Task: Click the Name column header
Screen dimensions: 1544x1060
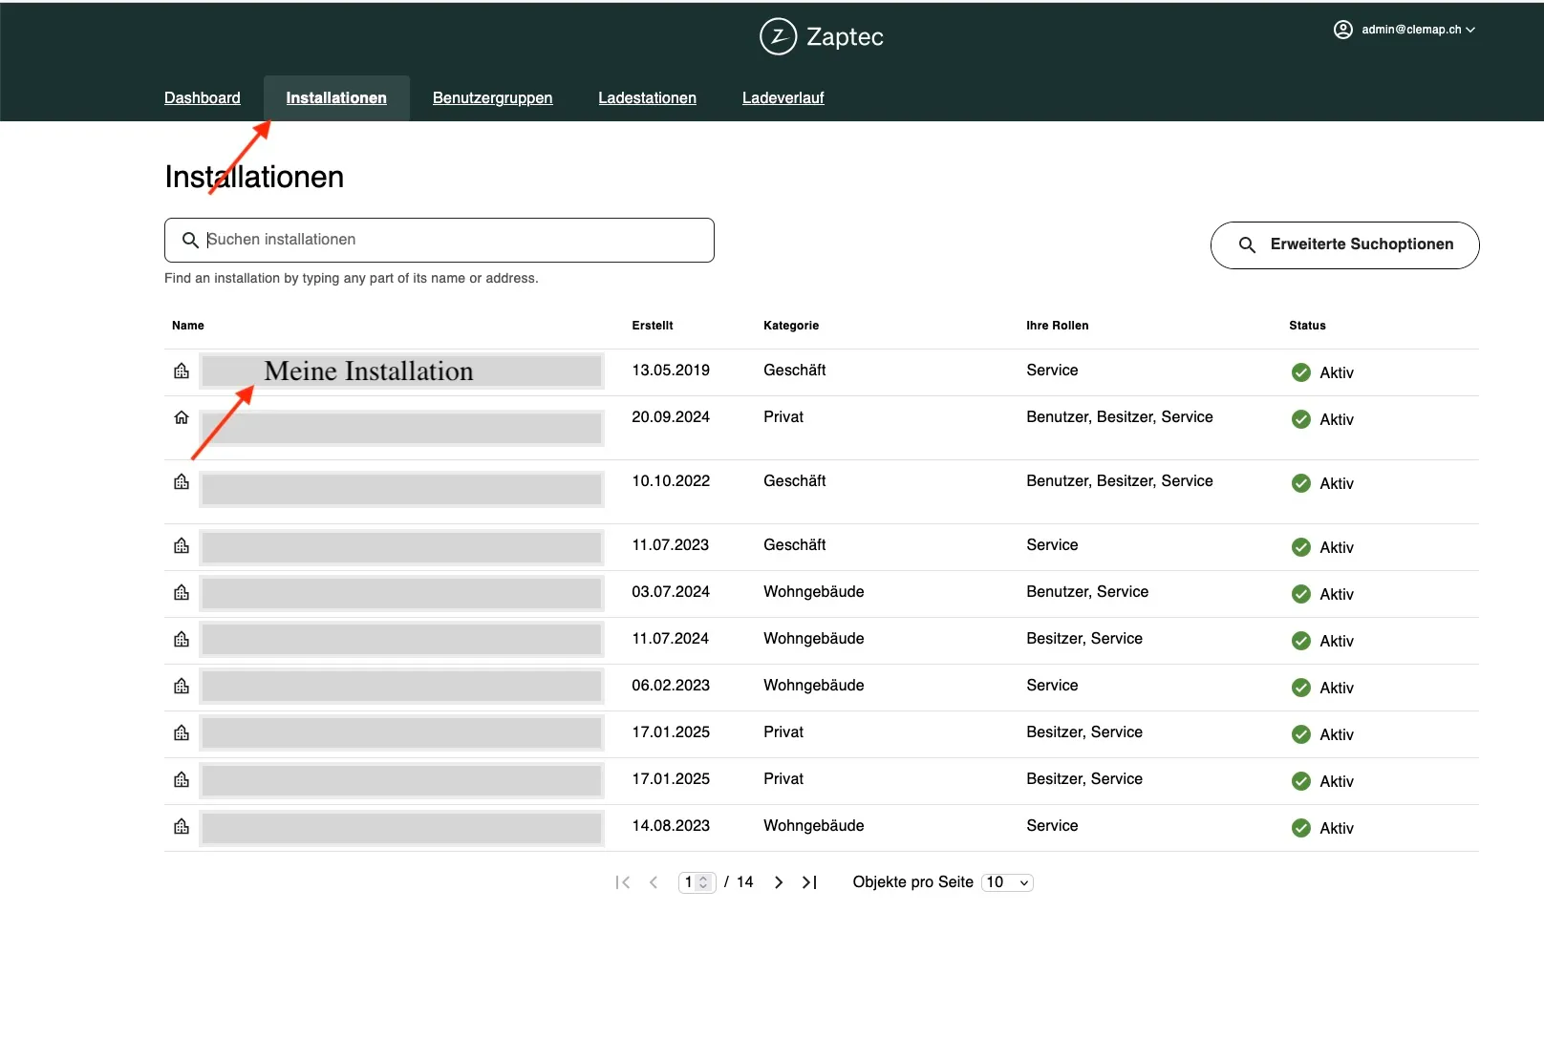Action: [188, 326]
